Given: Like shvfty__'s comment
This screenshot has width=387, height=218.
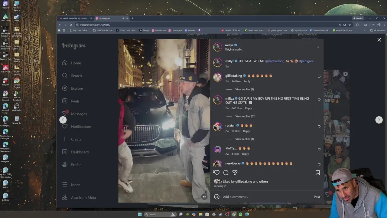Looking at the screenshot, I should point(319,149).
